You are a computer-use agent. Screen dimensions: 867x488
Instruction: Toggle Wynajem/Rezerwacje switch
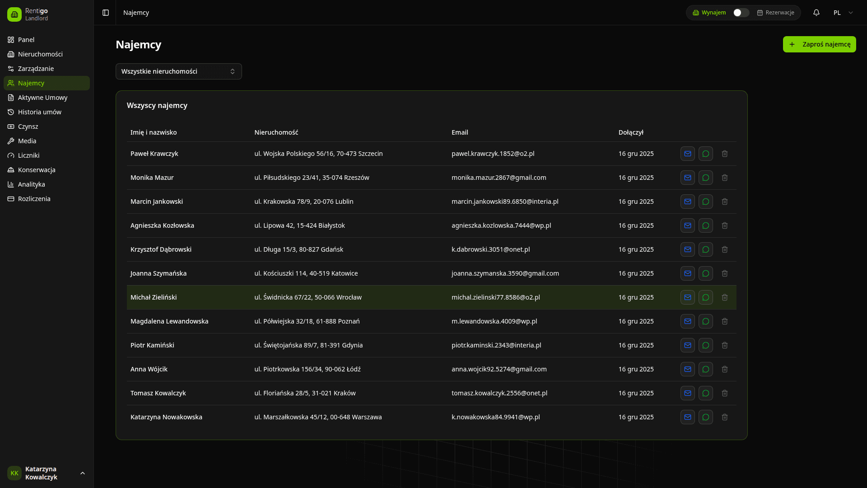tap(741, 13)
